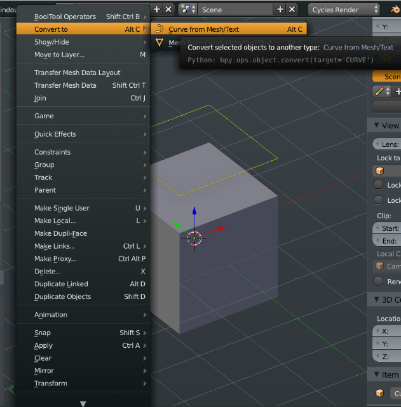Select Duplicate Linked
The image size is (401, 407).
click(x=83, y=284)
